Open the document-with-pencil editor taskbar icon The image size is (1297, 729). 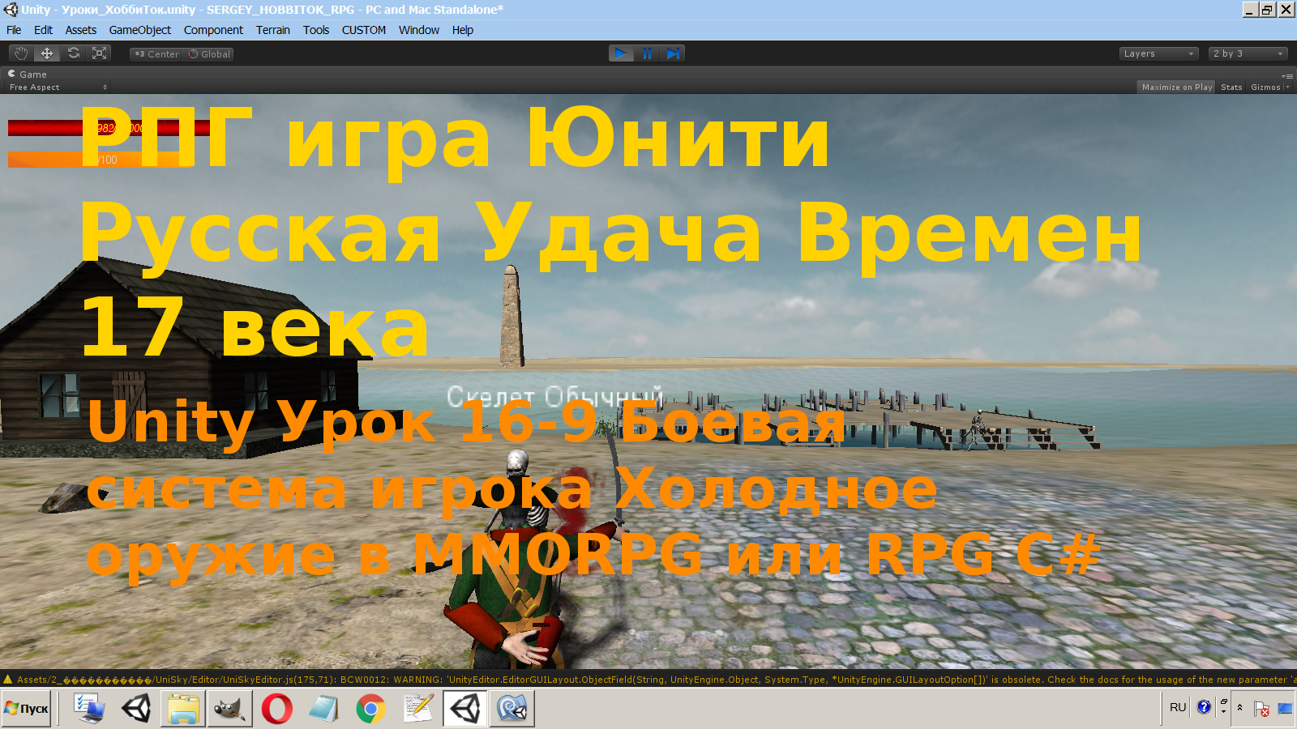417,709
